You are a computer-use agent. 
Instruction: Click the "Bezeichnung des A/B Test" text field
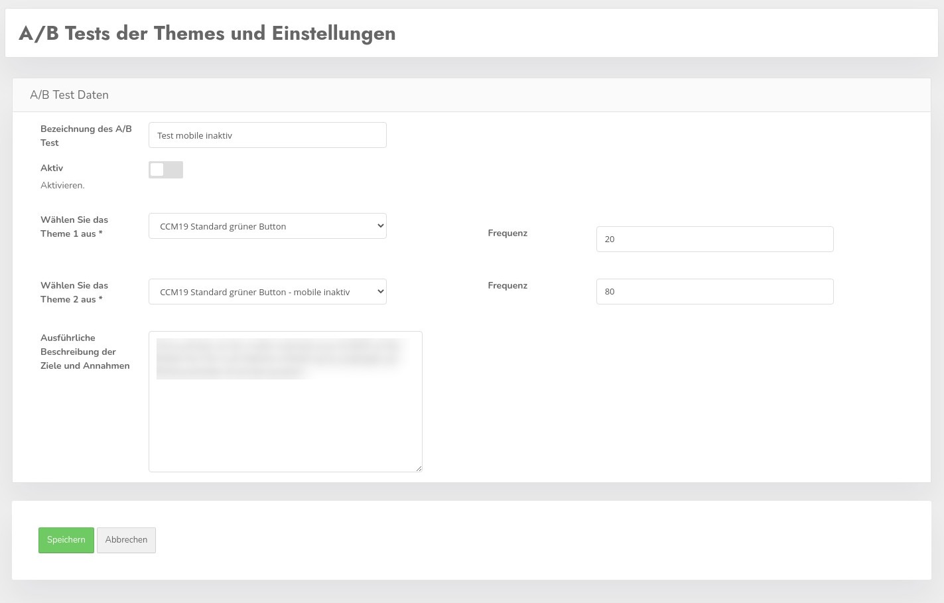tap(267, 135)
